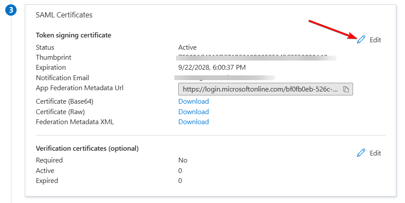
Task: Select the App Federation Metadata Url field
Action: click(266, 89)
